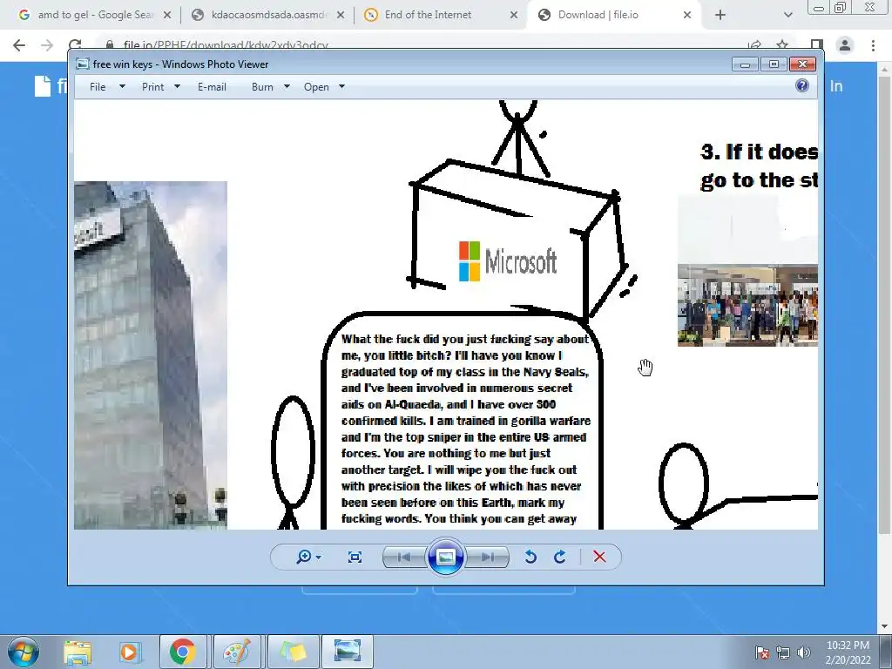Image resolution: width=892 pixels, height=669 pixels.
Task: Open the File menu in Photo Viewer
Action: [98, 87]
